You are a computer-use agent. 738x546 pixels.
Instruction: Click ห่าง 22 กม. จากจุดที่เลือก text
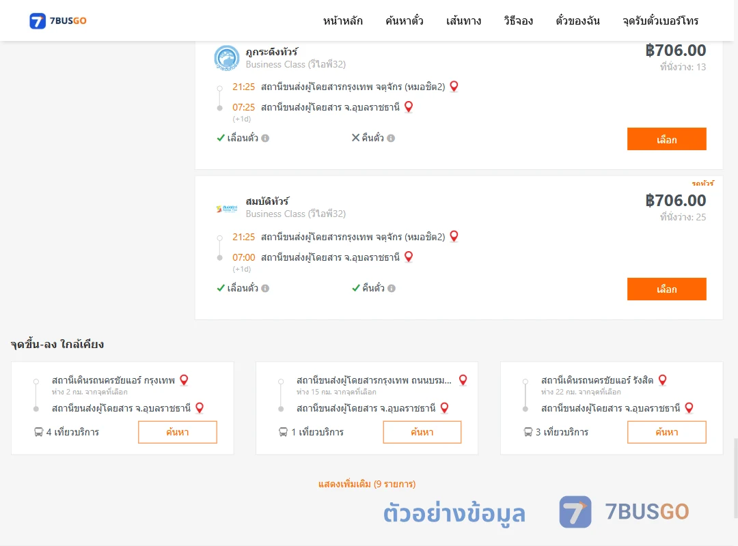[581, 392]
